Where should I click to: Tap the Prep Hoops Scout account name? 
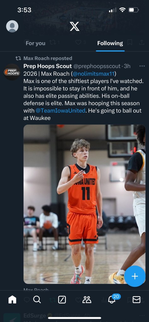pyautogui.click(x=48, y=66)
